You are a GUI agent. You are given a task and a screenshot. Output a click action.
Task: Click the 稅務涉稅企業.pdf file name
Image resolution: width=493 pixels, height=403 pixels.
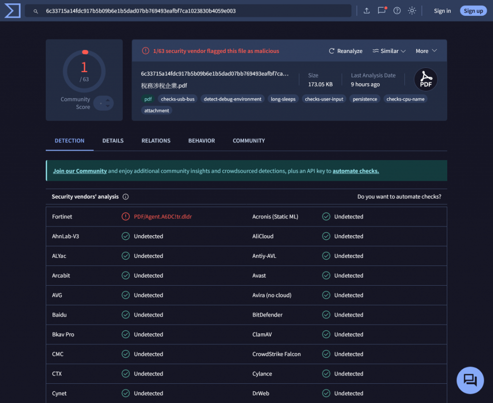[x=164, y=86]
